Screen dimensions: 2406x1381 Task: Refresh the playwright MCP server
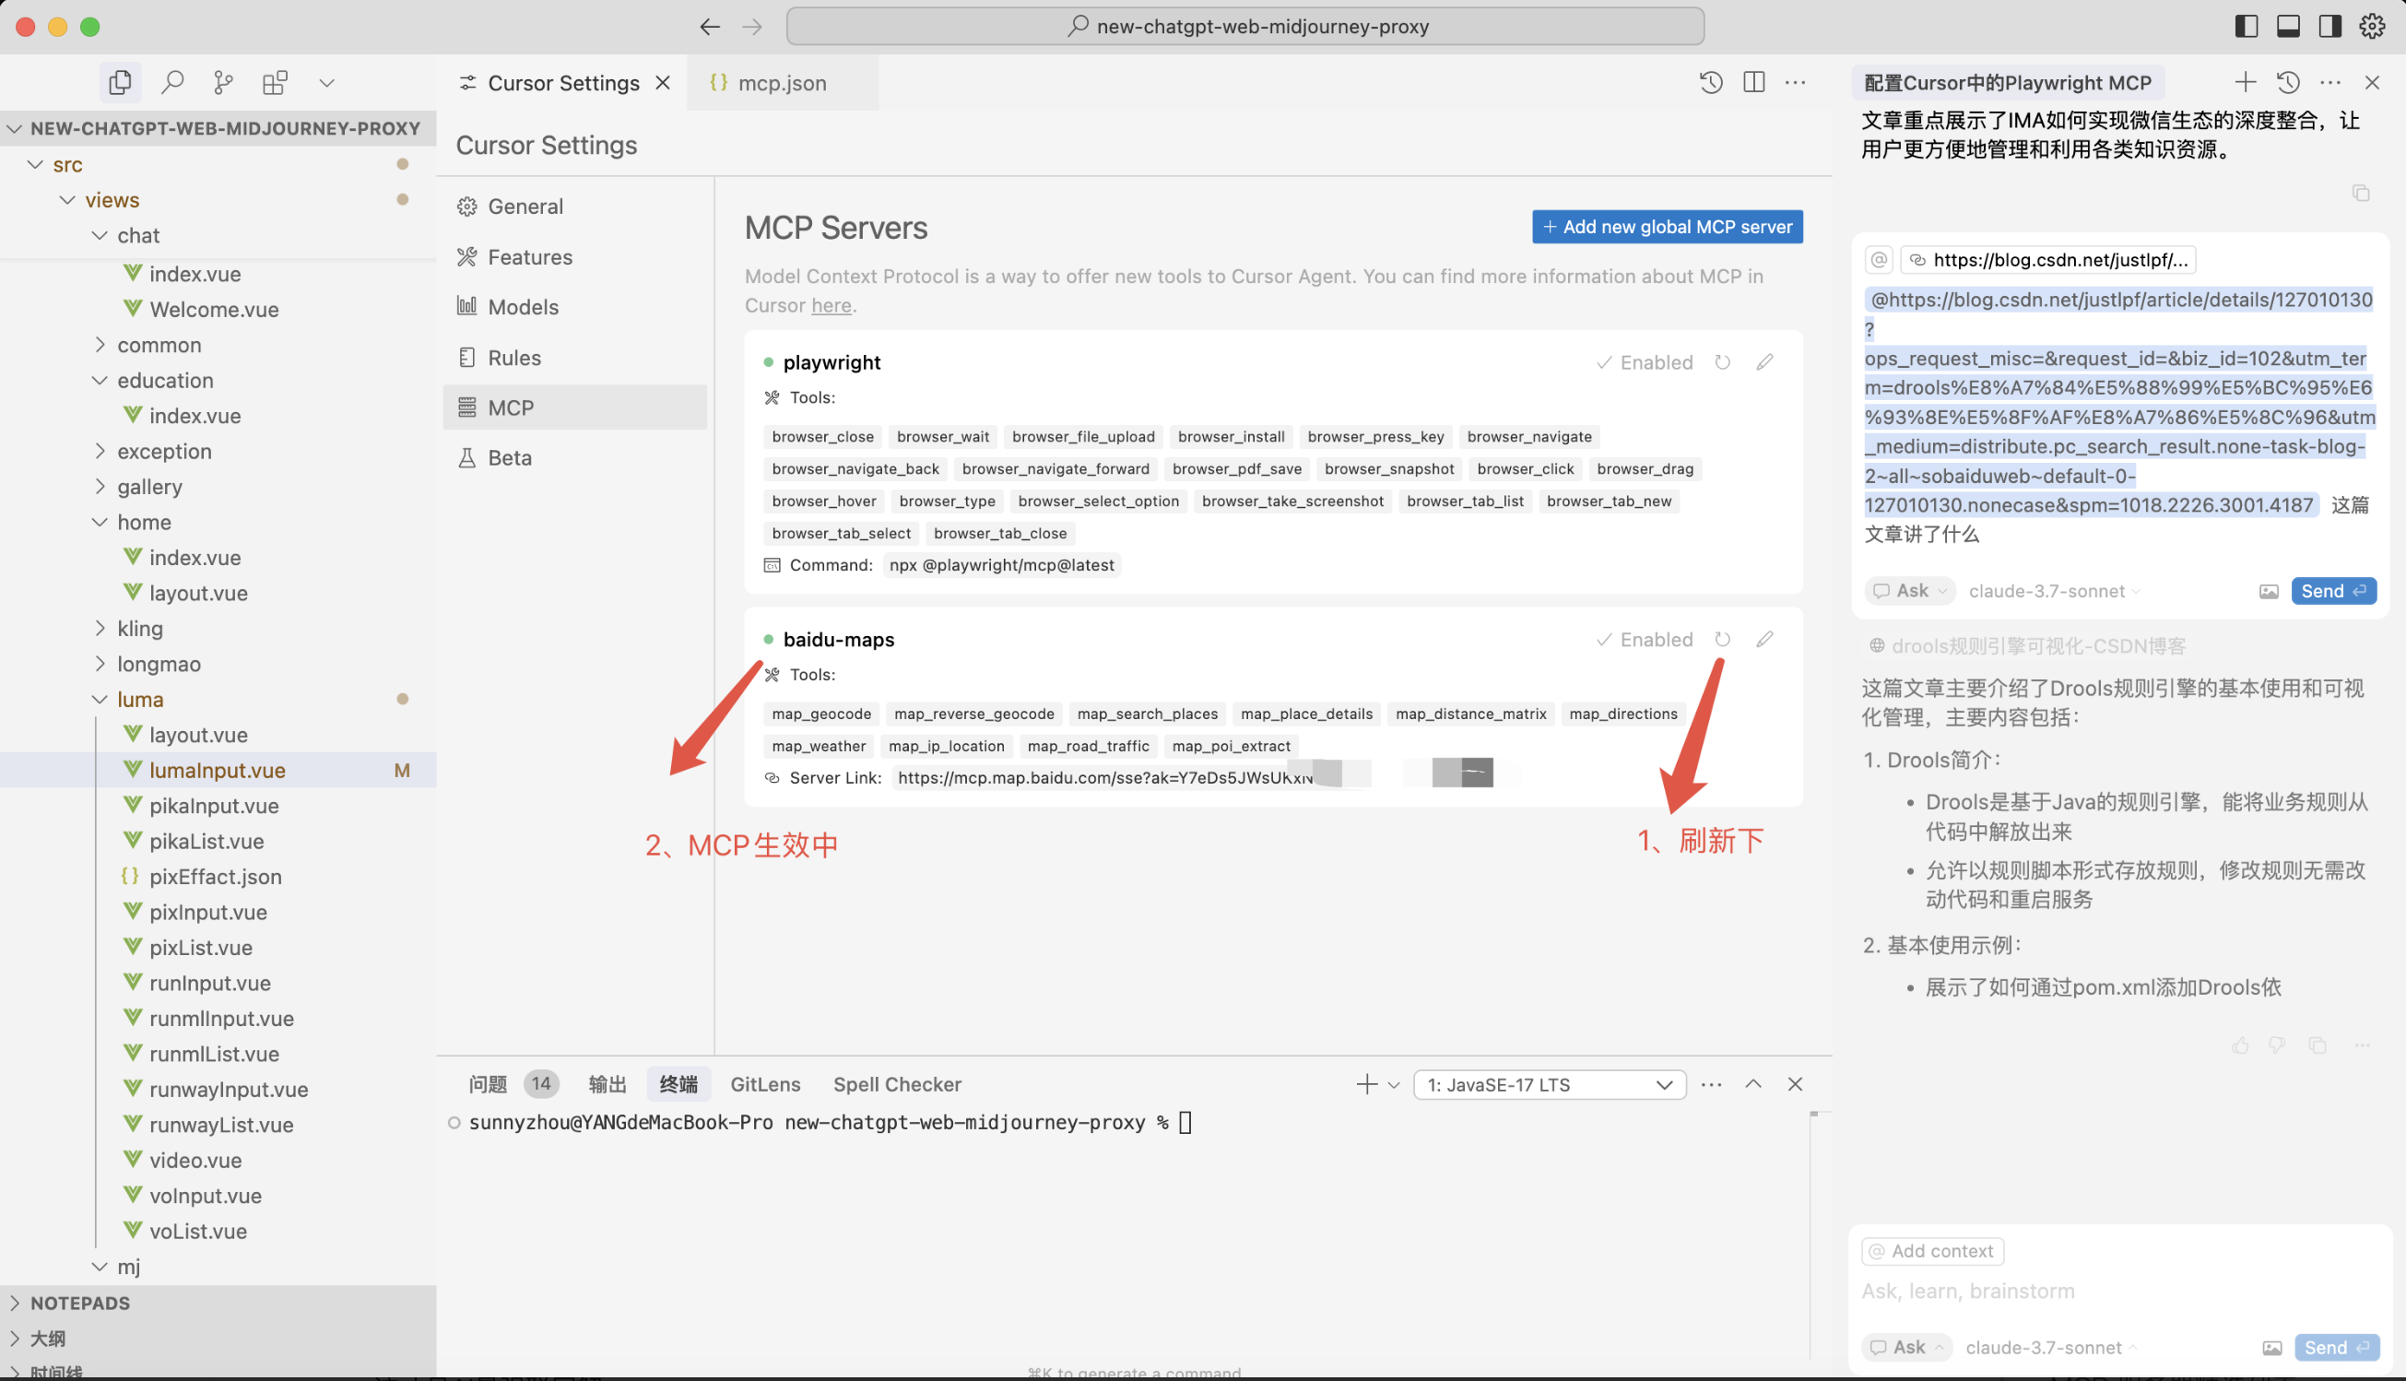point(1722,362)
